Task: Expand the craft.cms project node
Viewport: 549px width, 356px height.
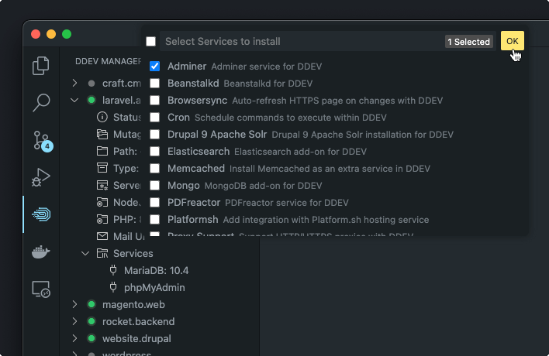Action: click(x=74, y=83)
